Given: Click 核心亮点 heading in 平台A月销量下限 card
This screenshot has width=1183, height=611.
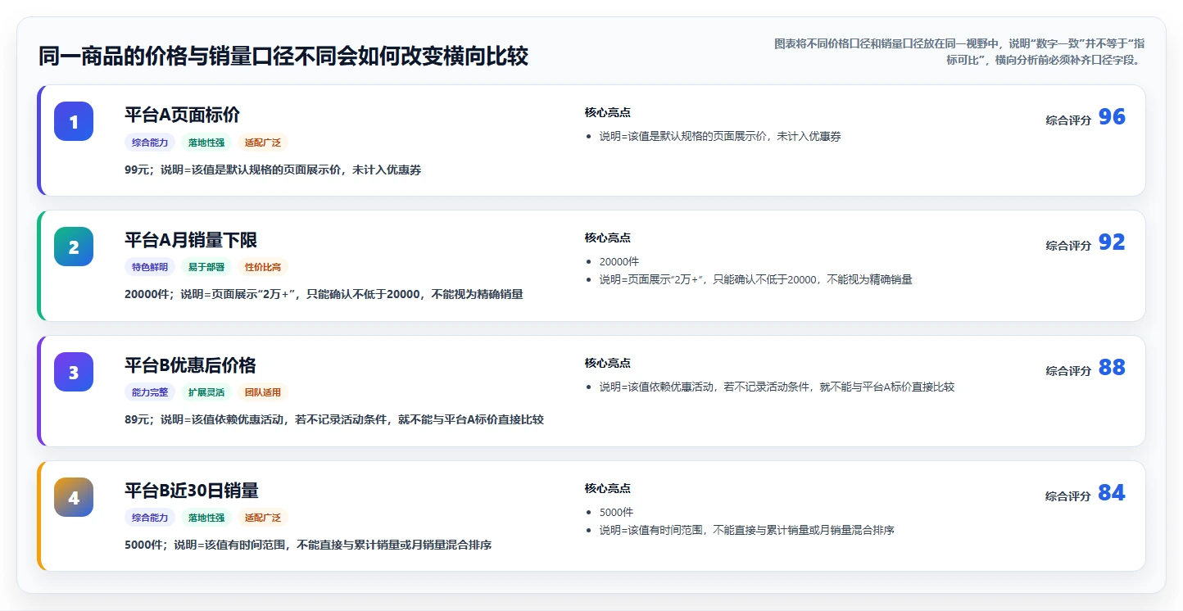Looking at the screenshot, I should tap(608, 238).
